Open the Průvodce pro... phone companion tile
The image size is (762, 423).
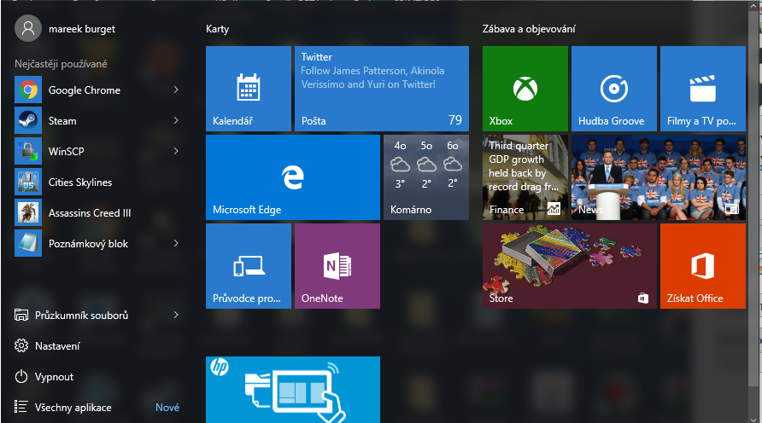click(x=249, y=266)
